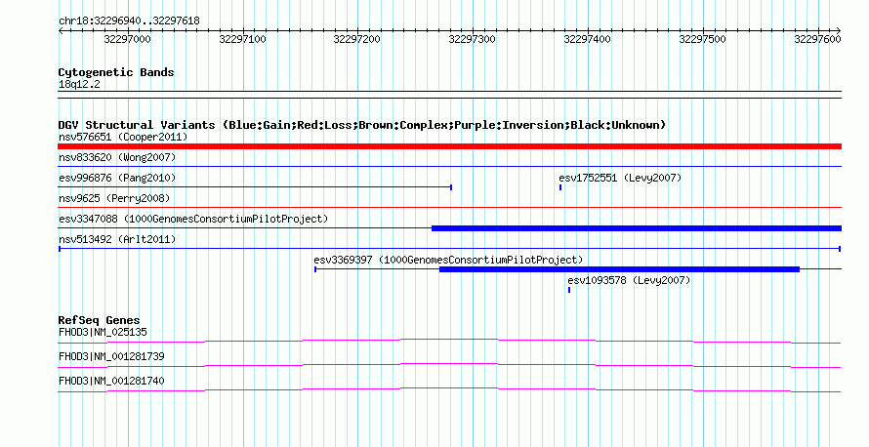The image size is (869, 447).
Task: Click the thin red nsv9625 variant line
Action: (449, 208)
